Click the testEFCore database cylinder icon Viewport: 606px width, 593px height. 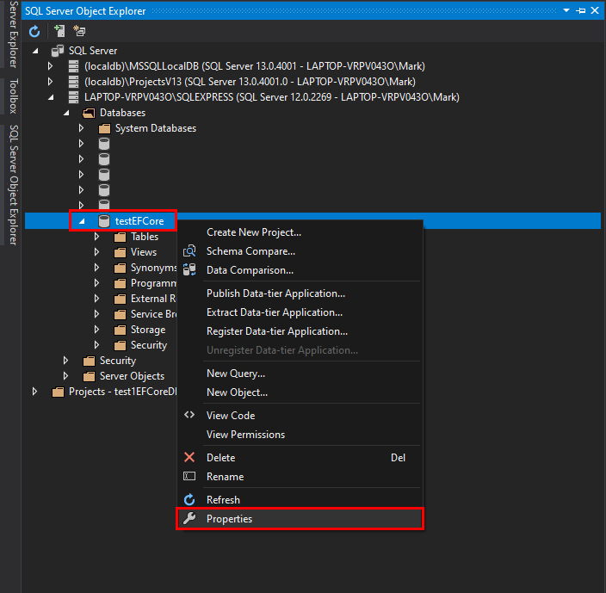104,221
